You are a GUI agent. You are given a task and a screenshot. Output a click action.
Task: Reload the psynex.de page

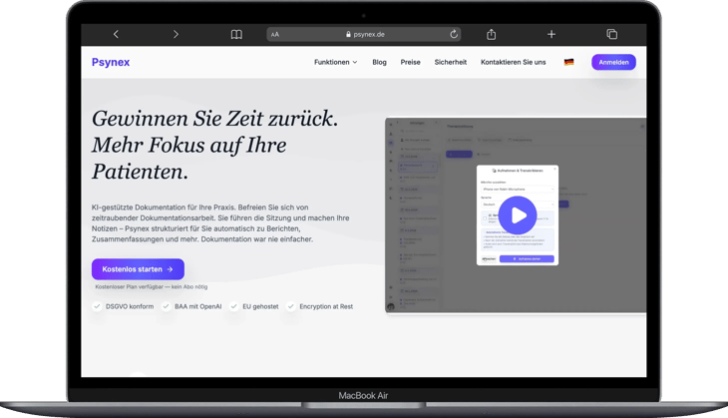454,34
